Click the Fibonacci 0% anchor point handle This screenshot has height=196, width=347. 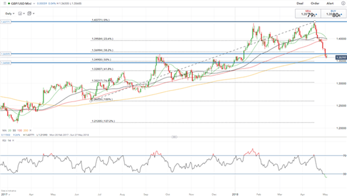[x=315, y=21]
